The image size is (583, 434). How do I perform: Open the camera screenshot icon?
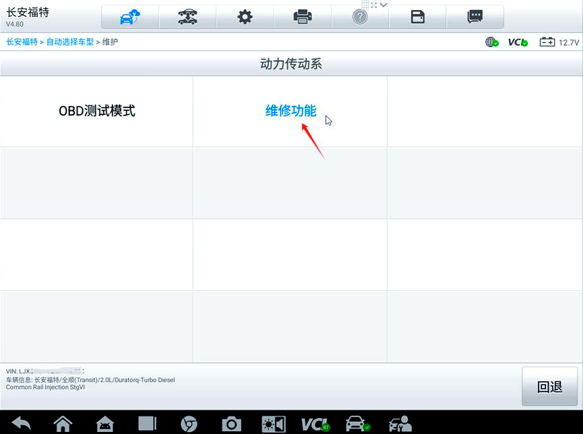(x=231, y=424)
